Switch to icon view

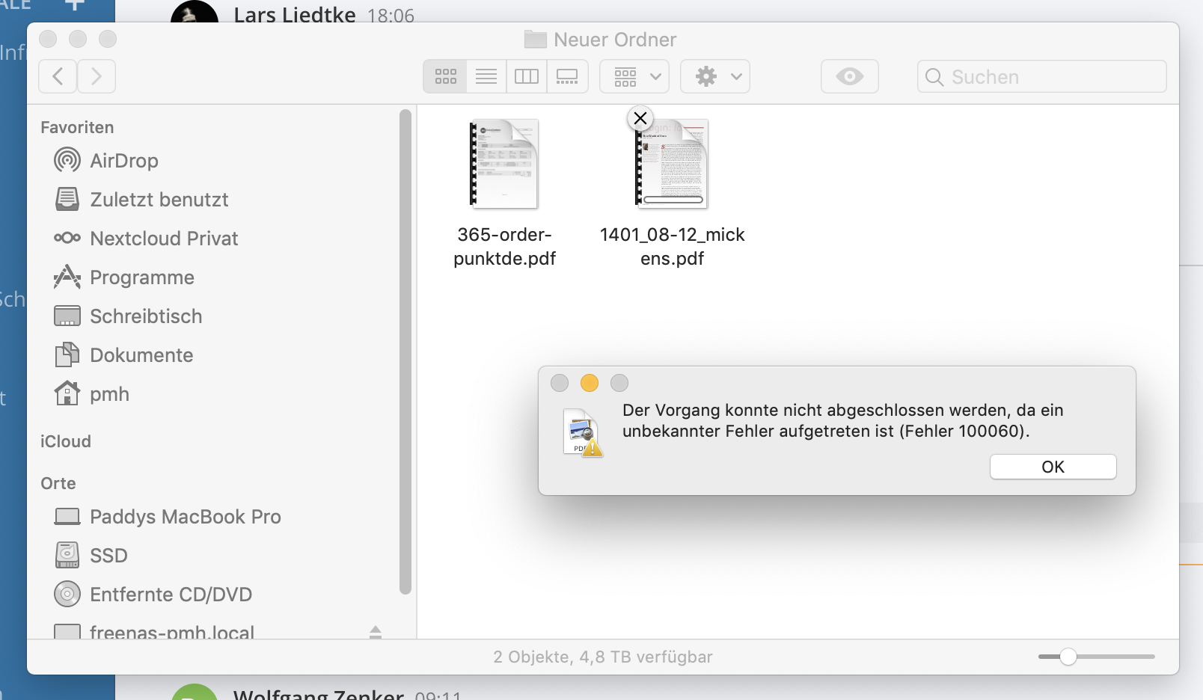(445, 76)
